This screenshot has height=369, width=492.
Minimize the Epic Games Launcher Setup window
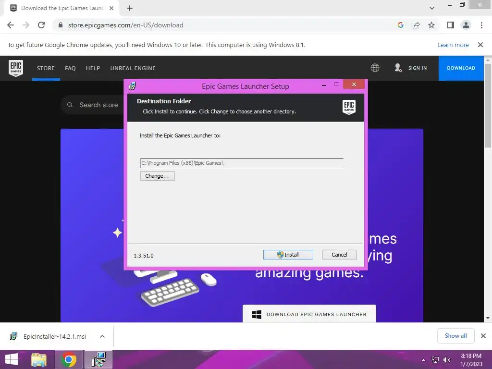(324, 85)
